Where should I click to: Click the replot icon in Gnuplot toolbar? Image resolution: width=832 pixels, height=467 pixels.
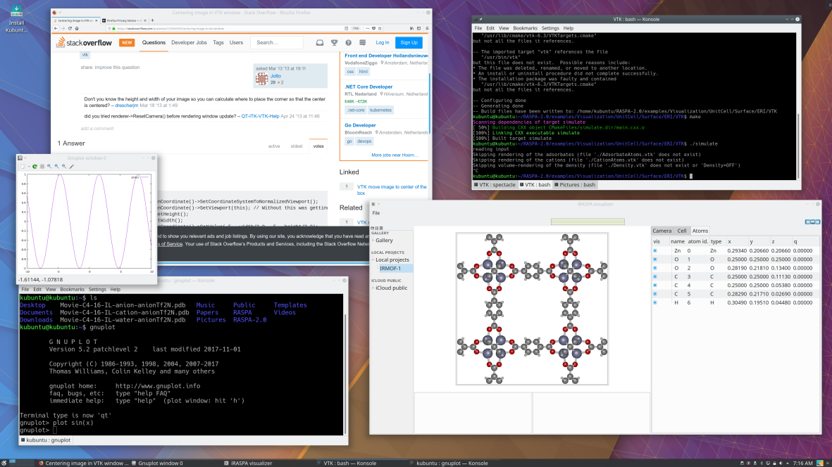(35, 167)
